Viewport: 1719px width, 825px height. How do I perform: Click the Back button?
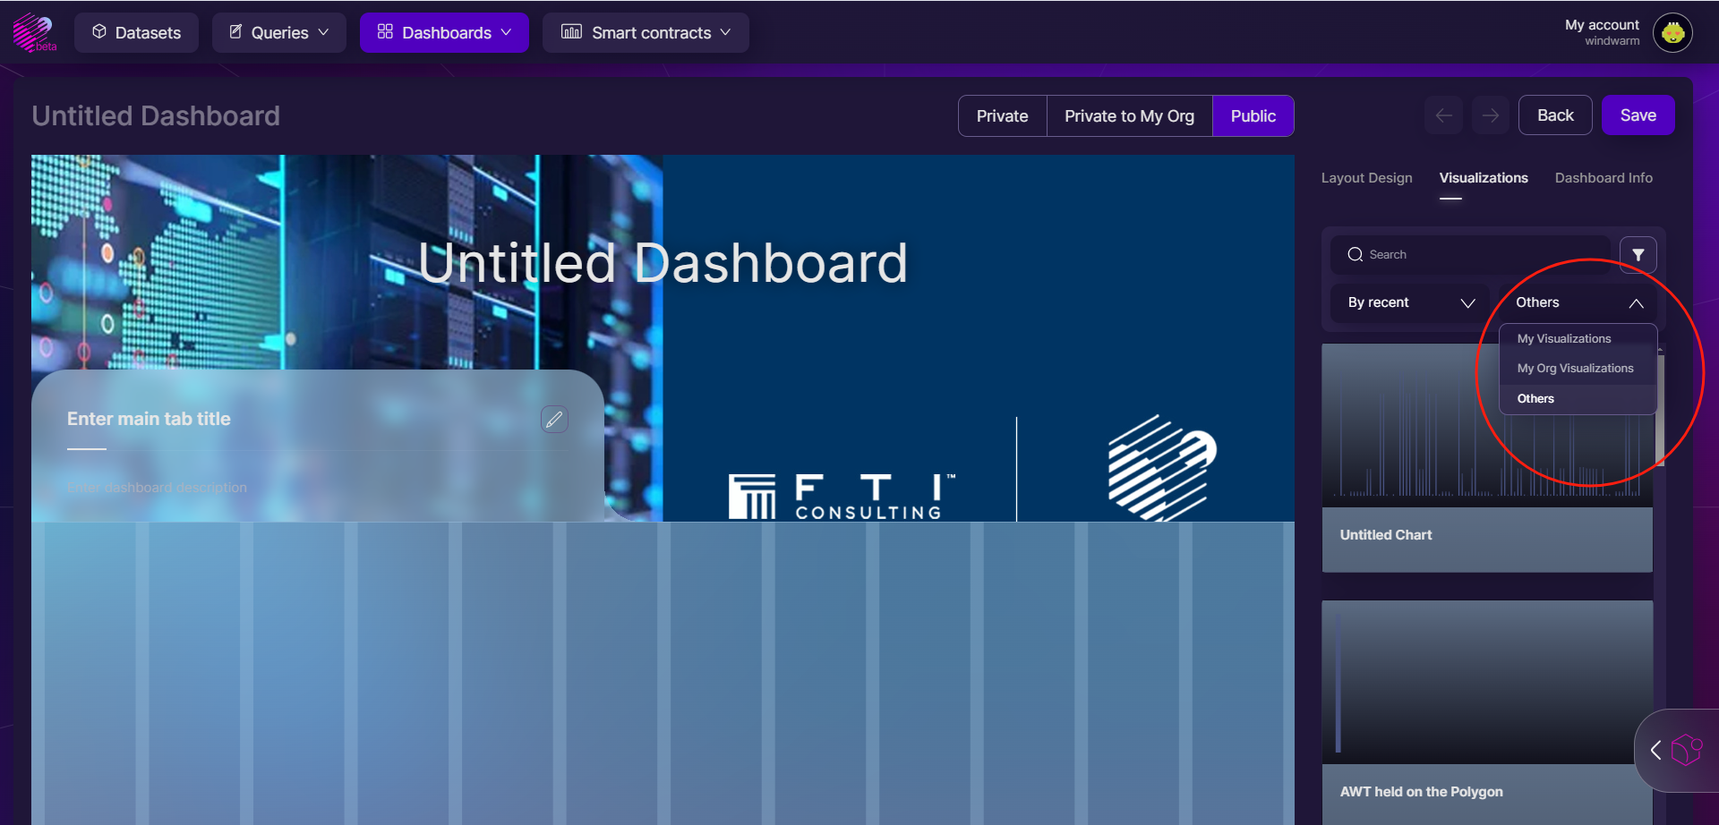point(1554,115)
